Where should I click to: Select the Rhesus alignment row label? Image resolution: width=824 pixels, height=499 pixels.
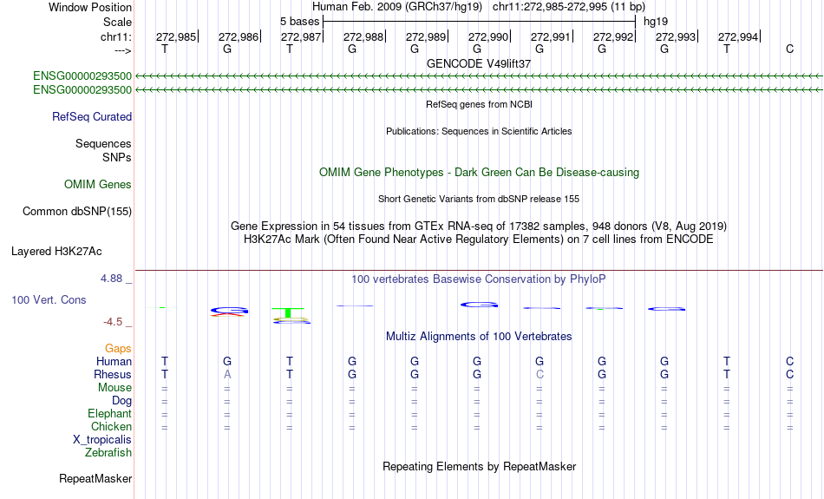(113, 374)
